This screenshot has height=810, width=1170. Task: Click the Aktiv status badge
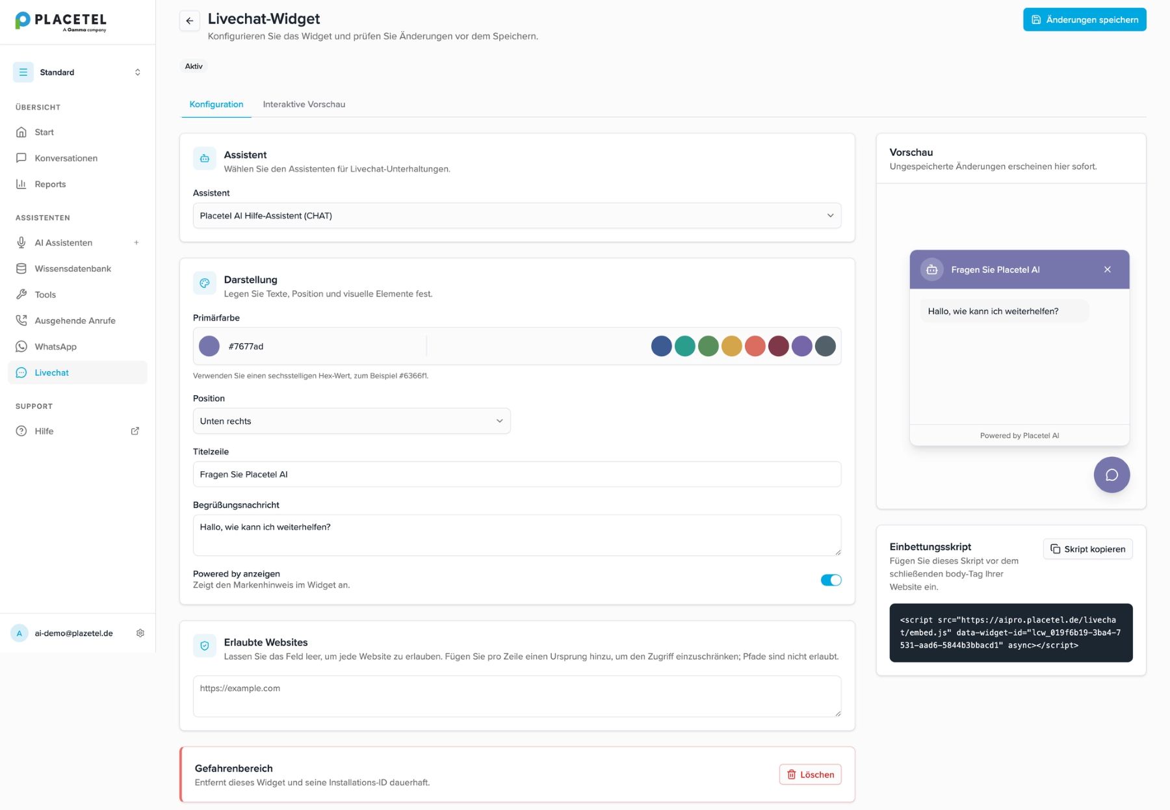(194, 66)
